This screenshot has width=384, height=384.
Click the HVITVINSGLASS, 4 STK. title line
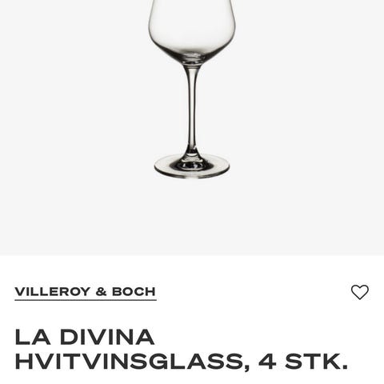182,361
